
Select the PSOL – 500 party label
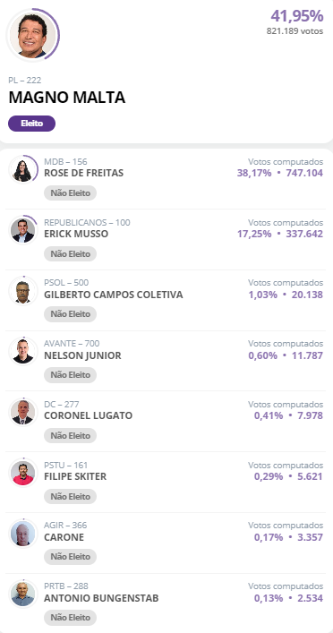click(x=66, y=283)
